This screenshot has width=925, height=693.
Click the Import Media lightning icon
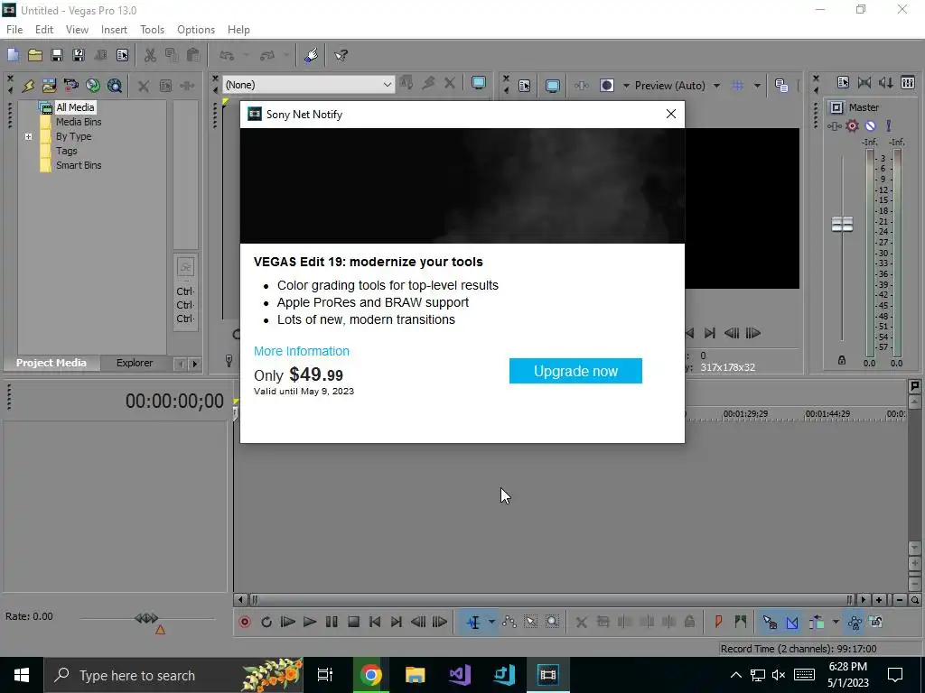(x=28, y=86)
